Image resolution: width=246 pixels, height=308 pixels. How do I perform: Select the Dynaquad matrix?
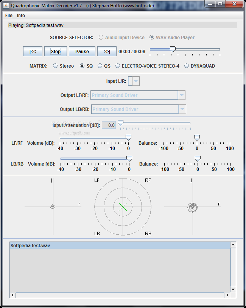[199, 66]
